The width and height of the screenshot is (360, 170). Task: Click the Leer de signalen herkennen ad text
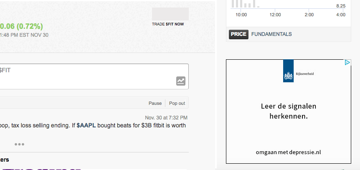pyautogui.click(x=288, y=111)
